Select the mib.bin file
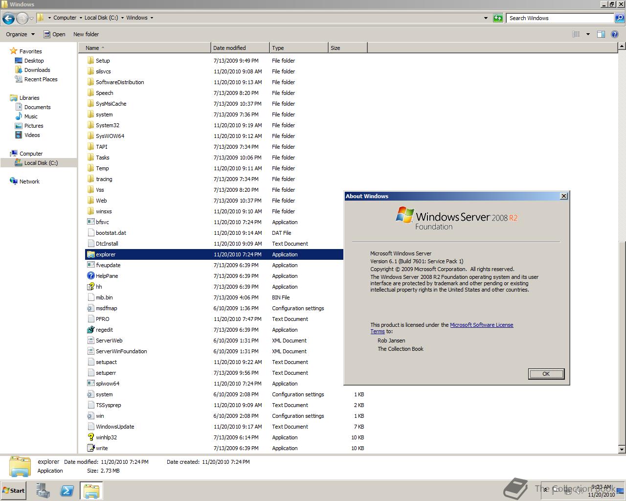Image resolution: width=626 pixels, height=501 pixels. [x=214, y=297]
